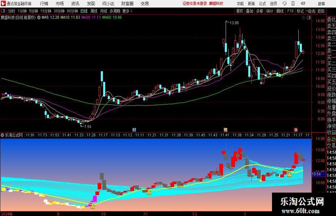This screenshot has height=216, width=336.
Task: Click the 画线 drawing button
Action: (280, 11)
